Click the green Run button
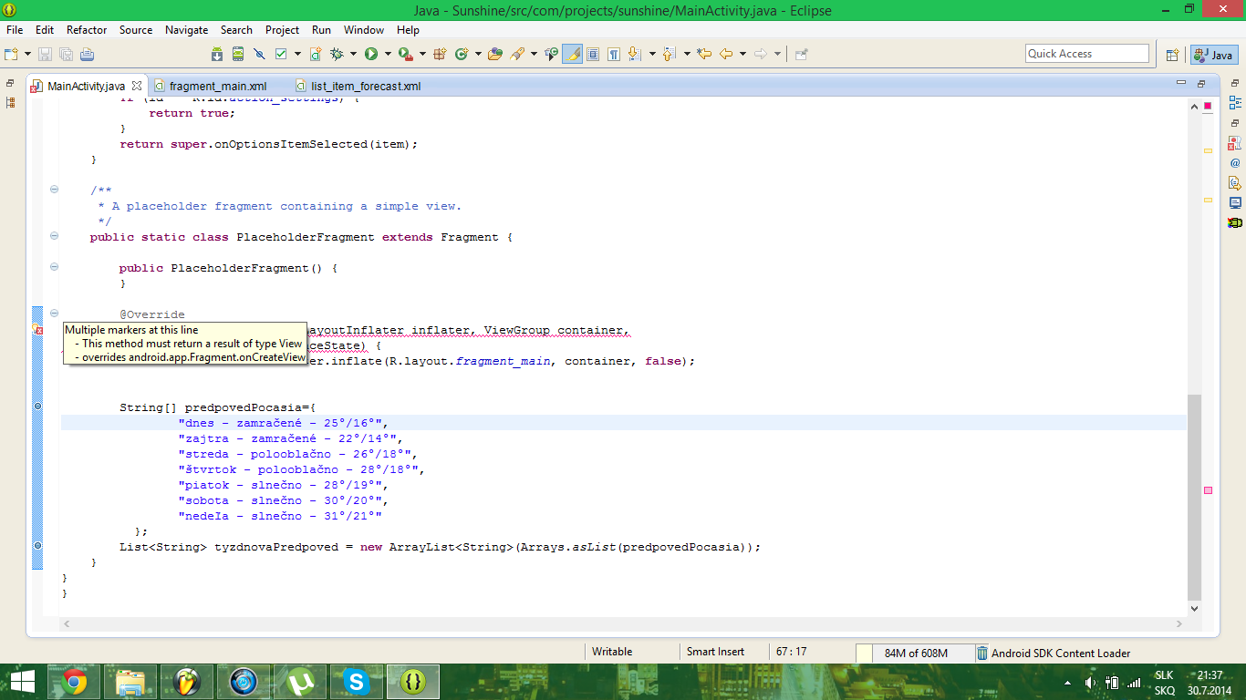Screen dimensions: 1246x700 click(x=371, y=55)
